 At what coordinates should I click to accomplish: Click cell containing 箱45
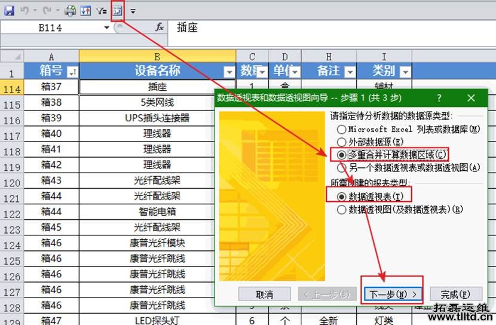(51, 228)
